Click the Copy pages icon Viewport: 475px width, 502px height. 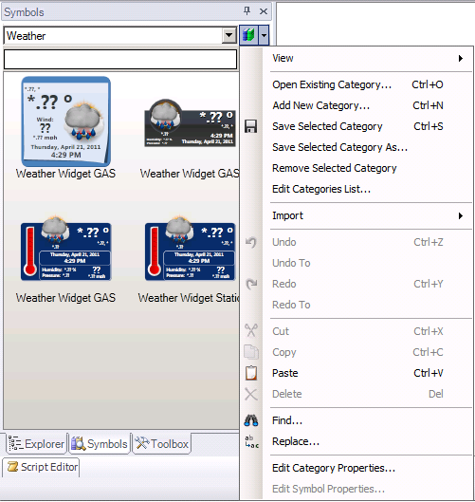[x=251, y=351]
